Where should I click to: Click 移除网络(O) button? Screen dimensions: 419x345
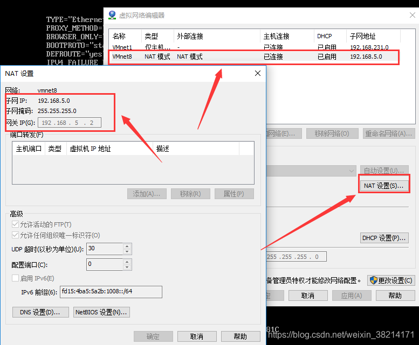(x=332, y=133)
